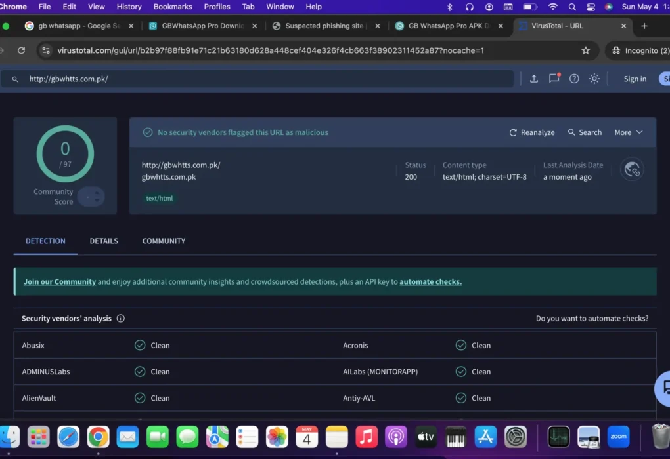Click the upload file icon
Screen dimensions: 670x459
[533, 79]
